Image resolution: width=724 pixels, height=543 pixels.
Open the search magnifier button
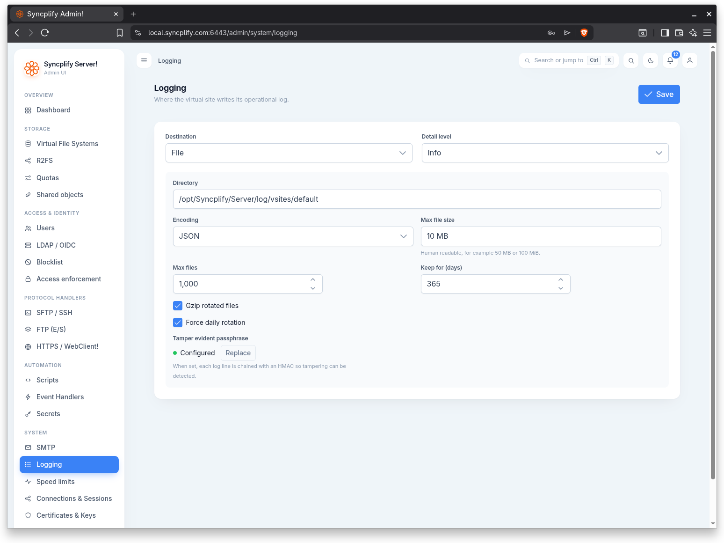coord(631,60)
